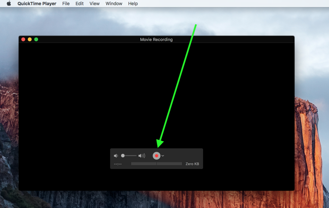
Task: Close the Movie Recording window
Action: (x=23, y=39)
